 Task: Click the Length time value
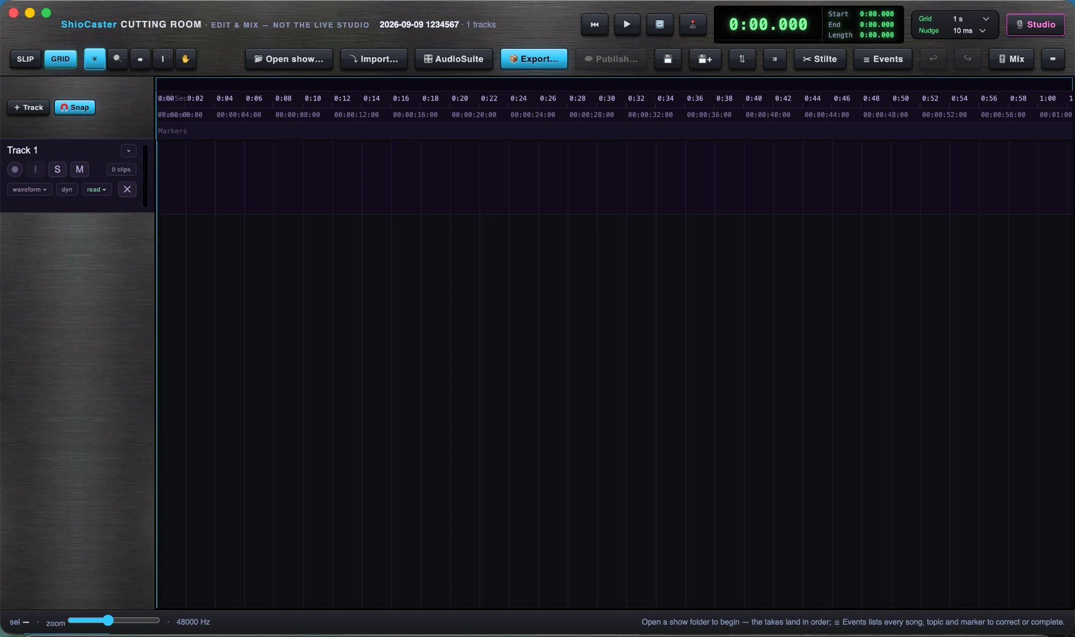pyautogui.click(x=877, y=35)
